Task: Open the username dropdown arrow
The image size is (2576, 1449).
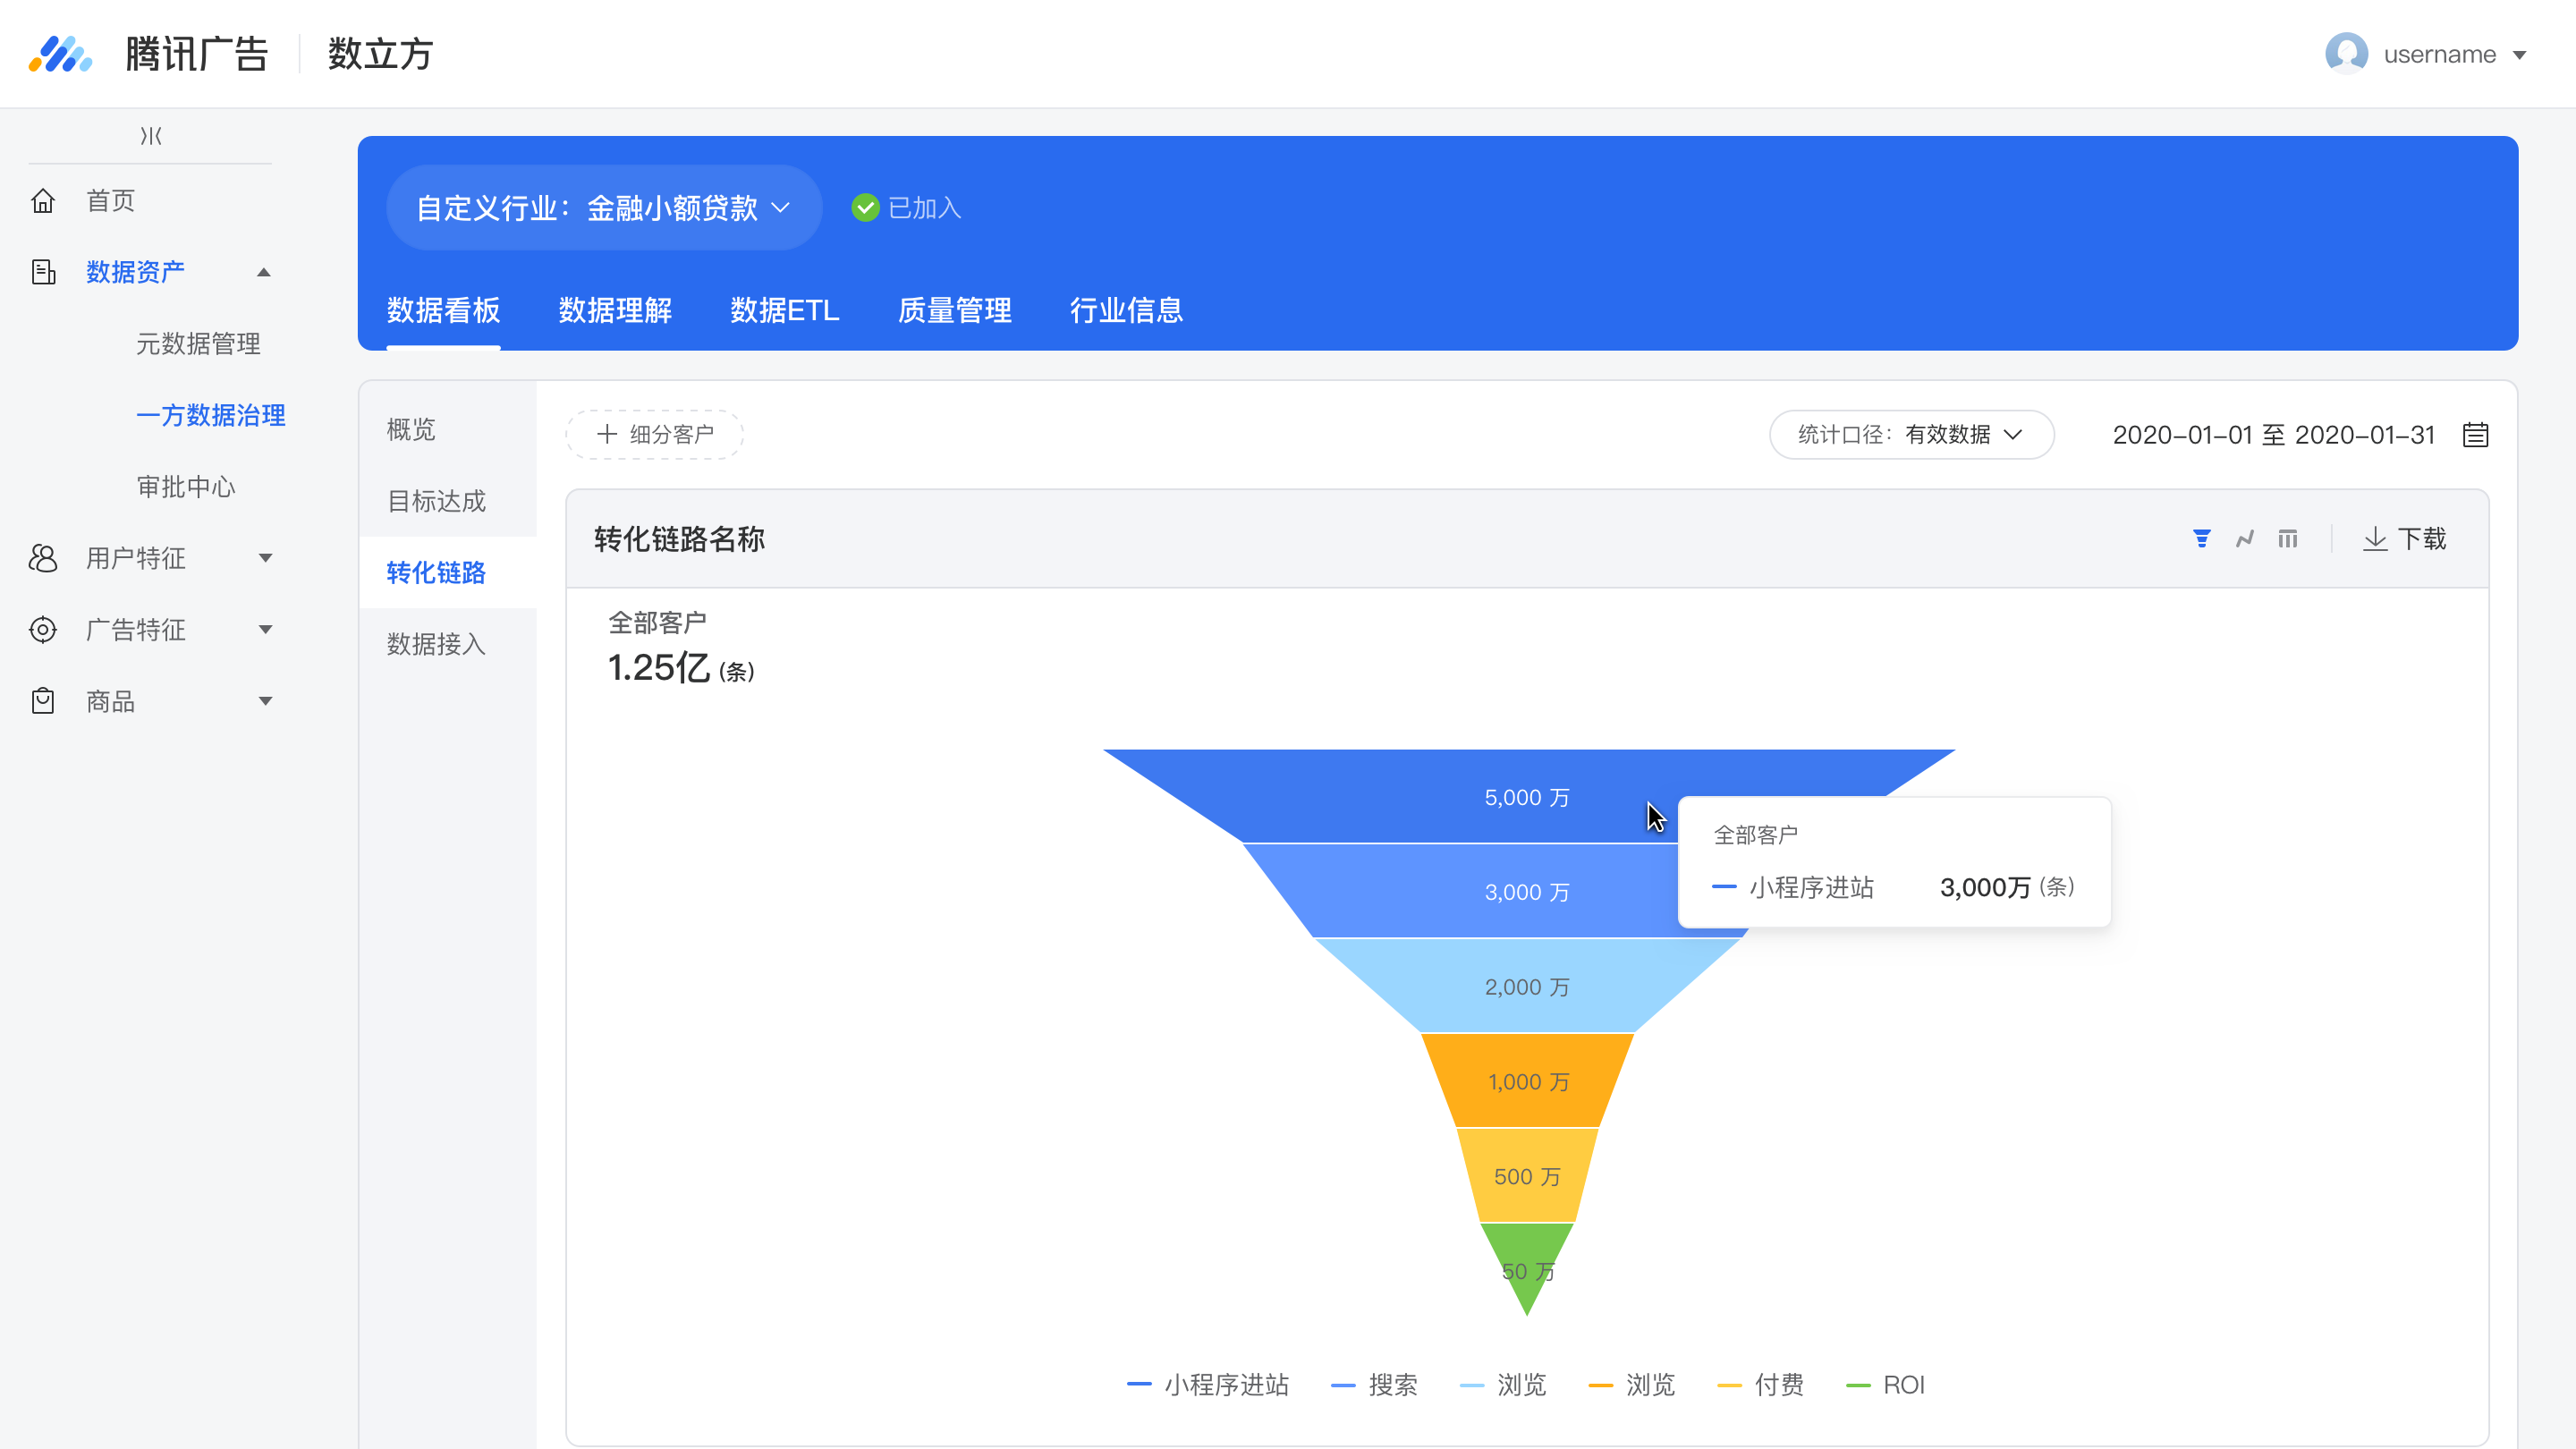Action: (x=2519, y=55)
